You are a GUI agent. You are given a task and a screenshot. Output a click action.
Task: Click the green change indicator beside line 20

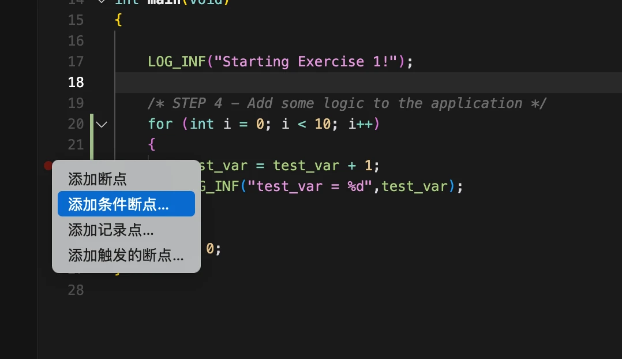coord(92,124)
